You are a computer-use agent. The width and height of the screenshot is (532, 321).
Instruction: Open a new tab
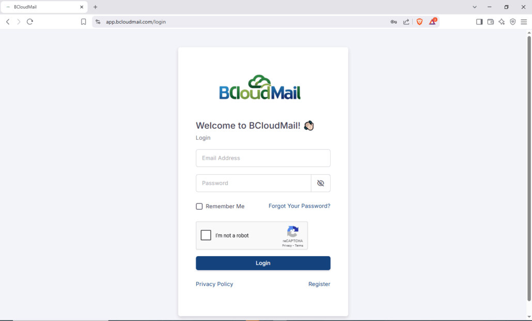[96, 7]
